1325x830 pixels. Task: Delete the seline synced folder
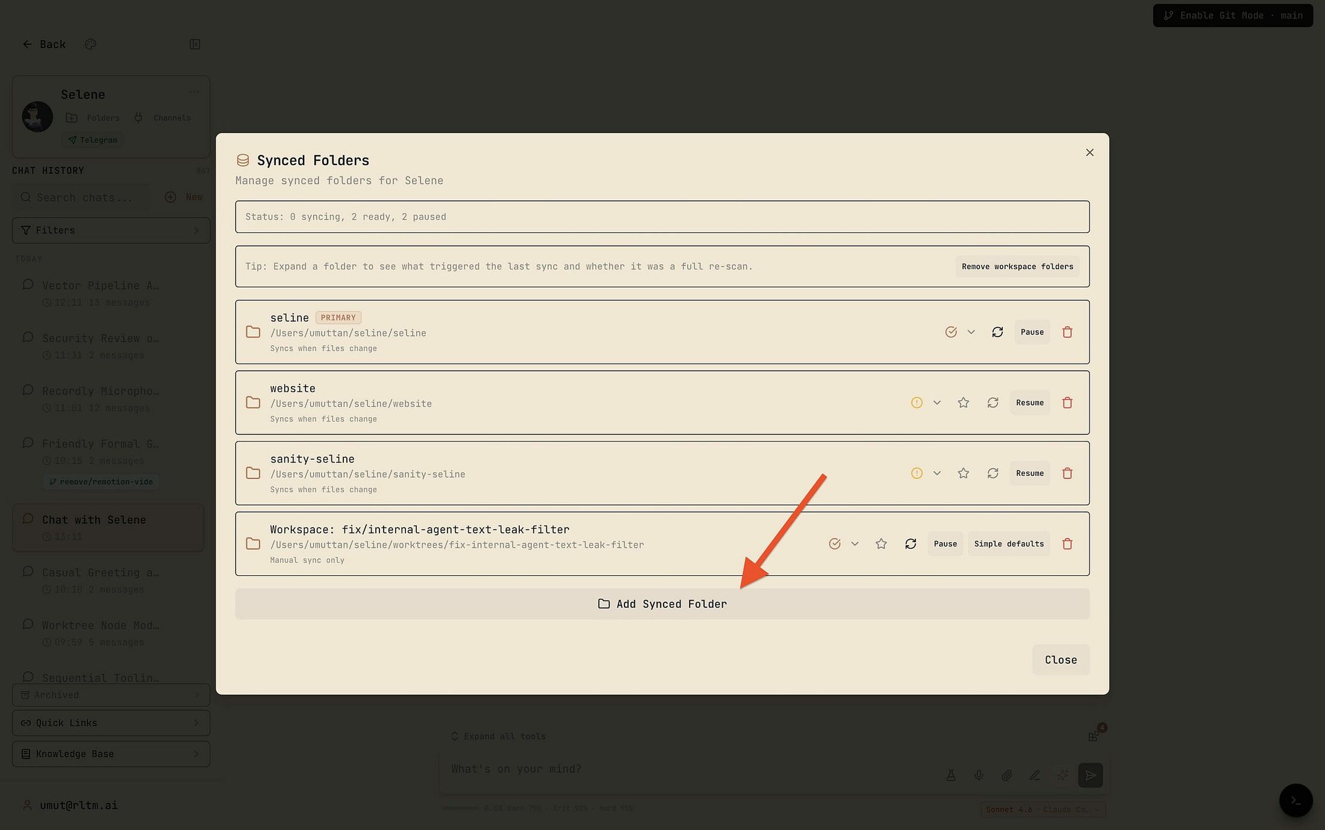[x=1067, y=332]
